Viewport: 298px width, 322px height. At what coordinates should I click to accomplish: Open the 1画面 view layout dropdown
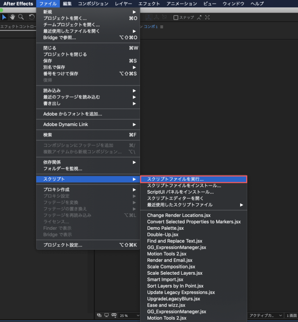[292, 315]
